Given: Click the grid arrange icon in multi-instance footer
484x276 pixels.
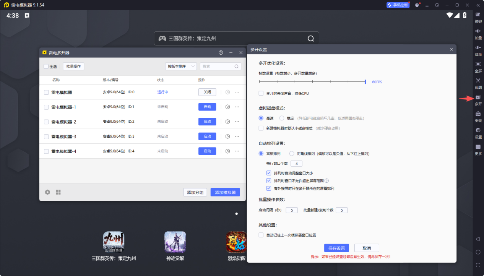Looking at the screenshot, I should tap(58, 192).
